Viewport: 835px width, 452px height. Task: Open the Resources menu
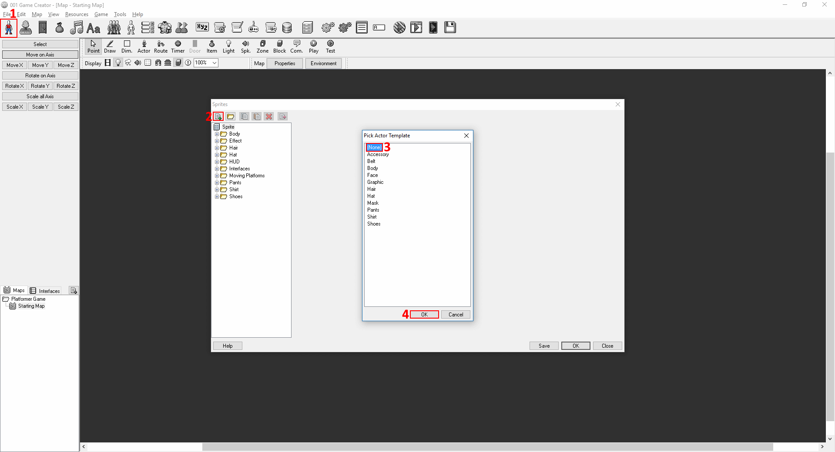(77, 14)
